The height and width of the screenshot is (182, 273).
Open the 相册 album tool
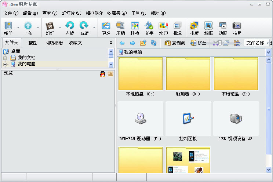click(x=8, y=28)
